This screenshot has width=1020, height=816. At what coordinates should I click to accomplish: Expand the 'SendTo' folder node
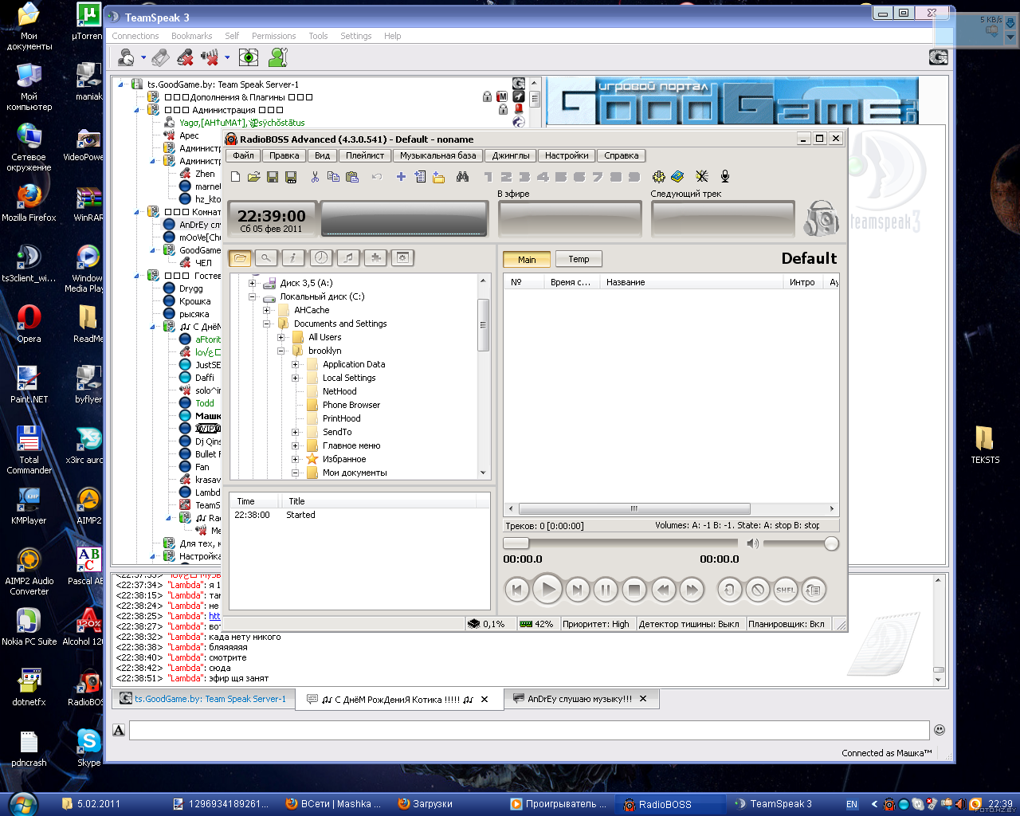pos(295,432)
